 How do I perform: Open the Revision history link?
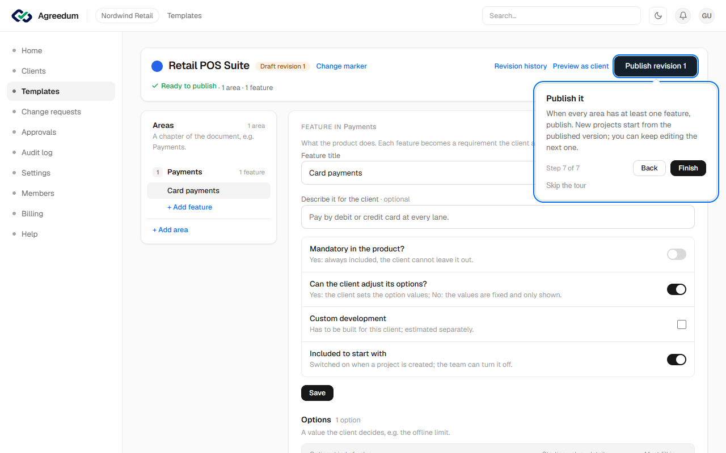[x=521, y=66]
